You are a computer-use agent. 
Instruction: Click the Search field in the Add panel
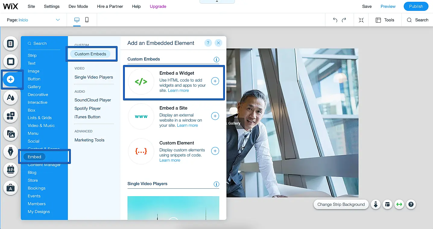tap(44, 44)
